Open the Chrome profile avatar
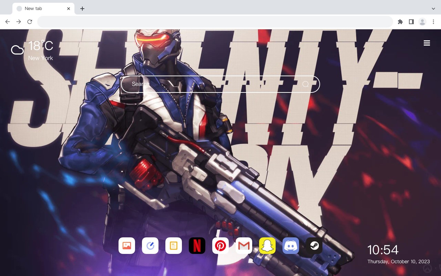This screenshot has width=441, height=276. click(422, 22)
